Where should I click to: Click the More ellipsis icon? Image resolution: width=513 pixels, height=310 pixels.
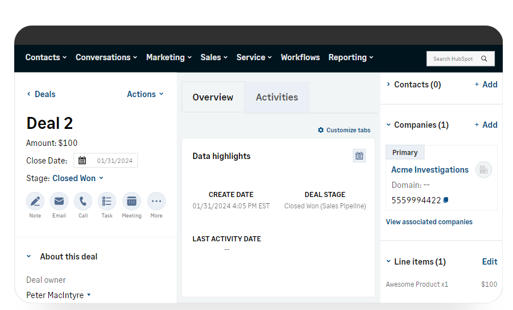coord(156,201)
